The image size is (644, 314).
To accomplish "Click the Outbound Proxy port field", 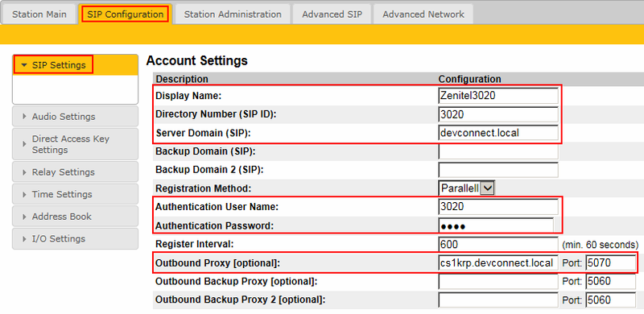I will (611, 262).
